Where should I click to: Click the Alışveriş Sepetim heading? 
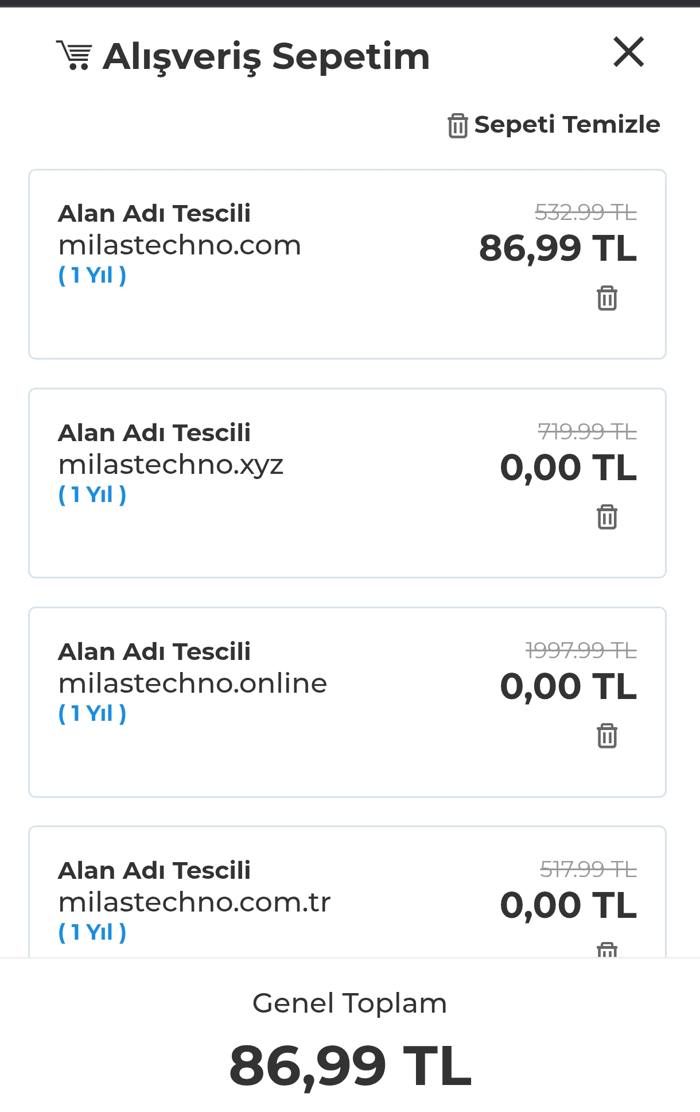click(x=266, y=57)
